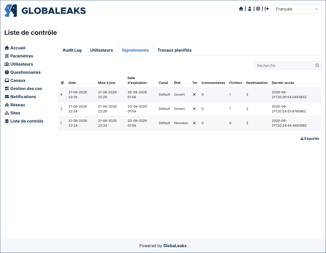326x253 pixels.
Task: Click the Destinataires column header
Action: (257, 83)
